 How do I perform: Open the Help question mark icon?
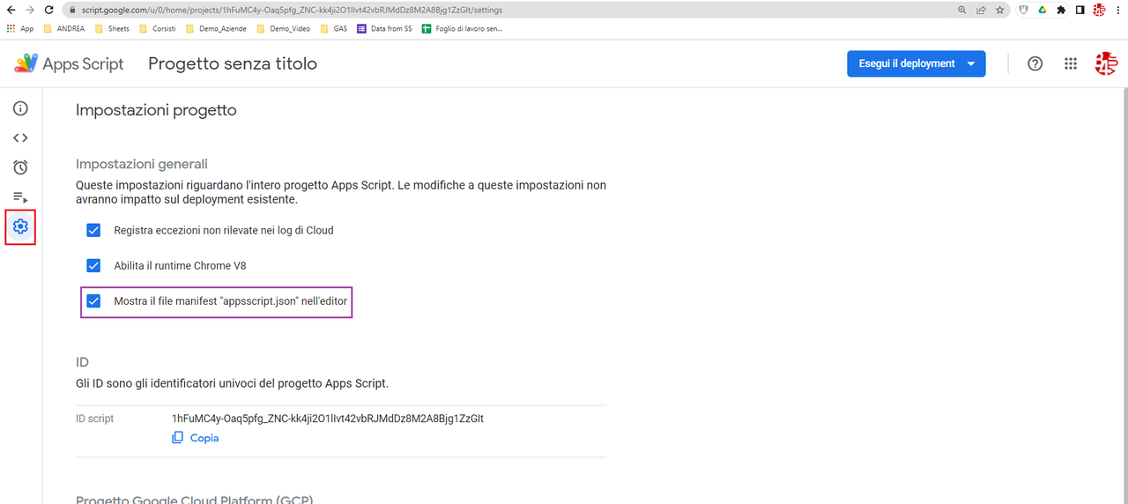(x=1035, y=63)
